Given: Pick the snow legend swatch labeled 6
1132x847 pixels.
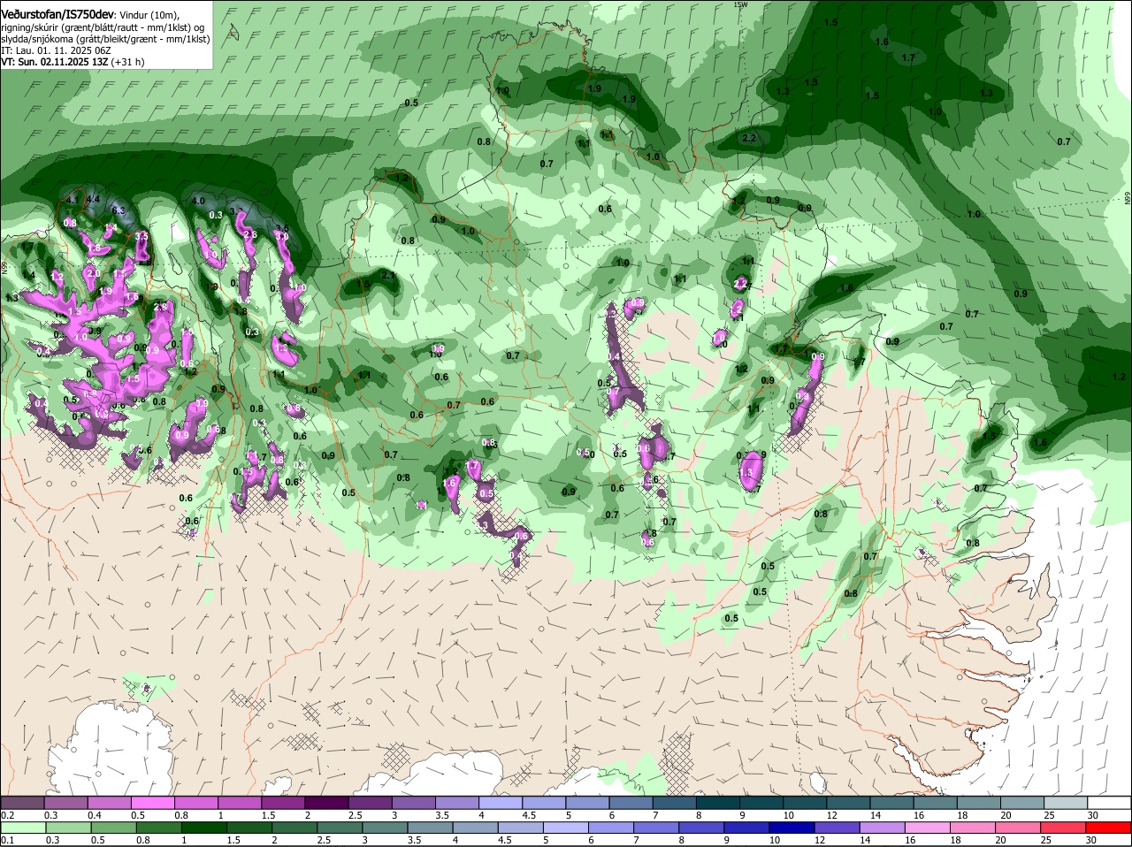Looking at the screenshot, I should pyautogui.click(x=631, y=802).
